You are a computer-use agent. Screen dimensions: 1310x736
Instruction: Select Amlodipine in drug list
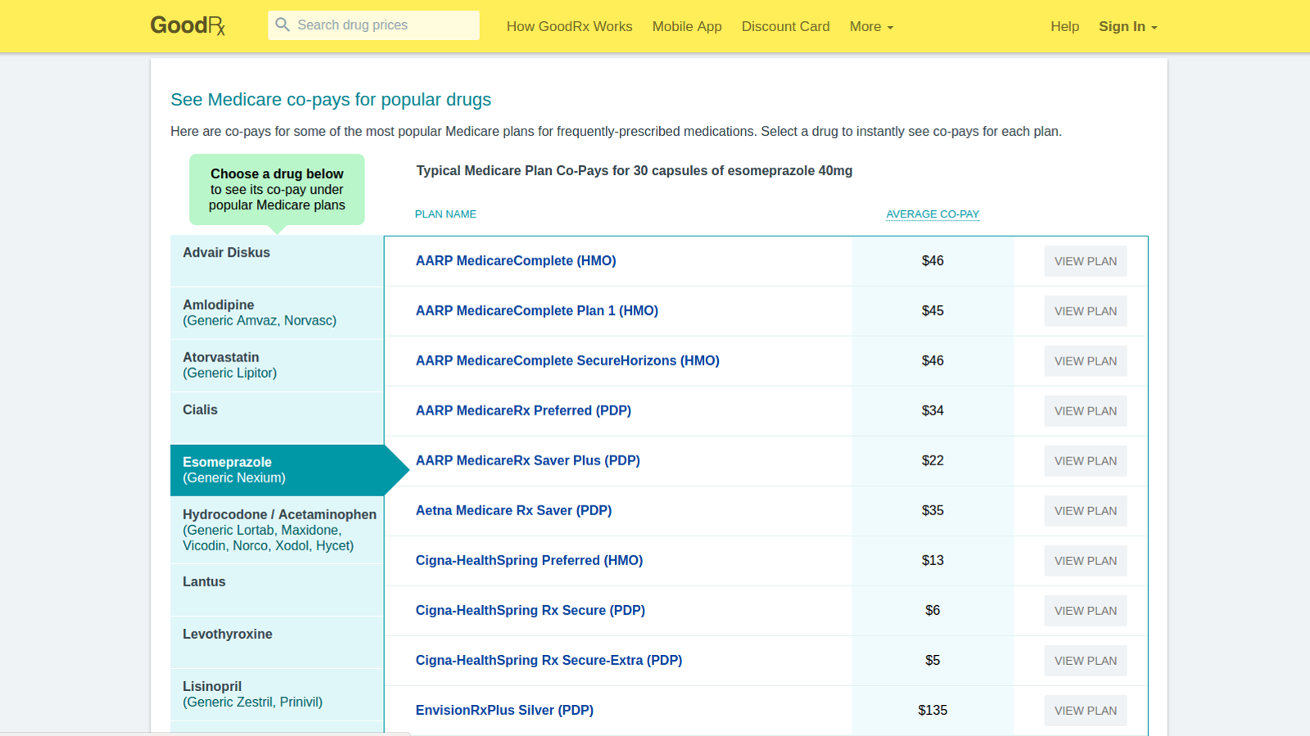click(x=277, y=313)
